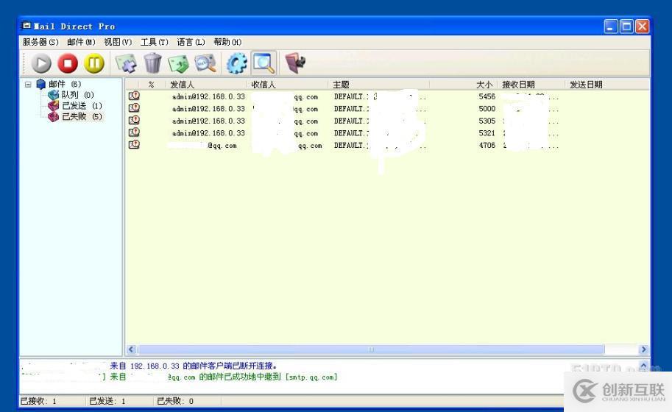
Task: Click the trash can delete icon
Action: (x=152, y=63)
